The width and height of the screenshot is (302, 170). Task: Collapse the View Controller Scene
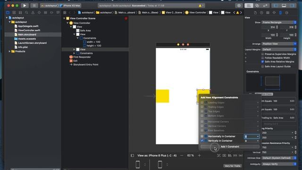(x=64, y=18)
